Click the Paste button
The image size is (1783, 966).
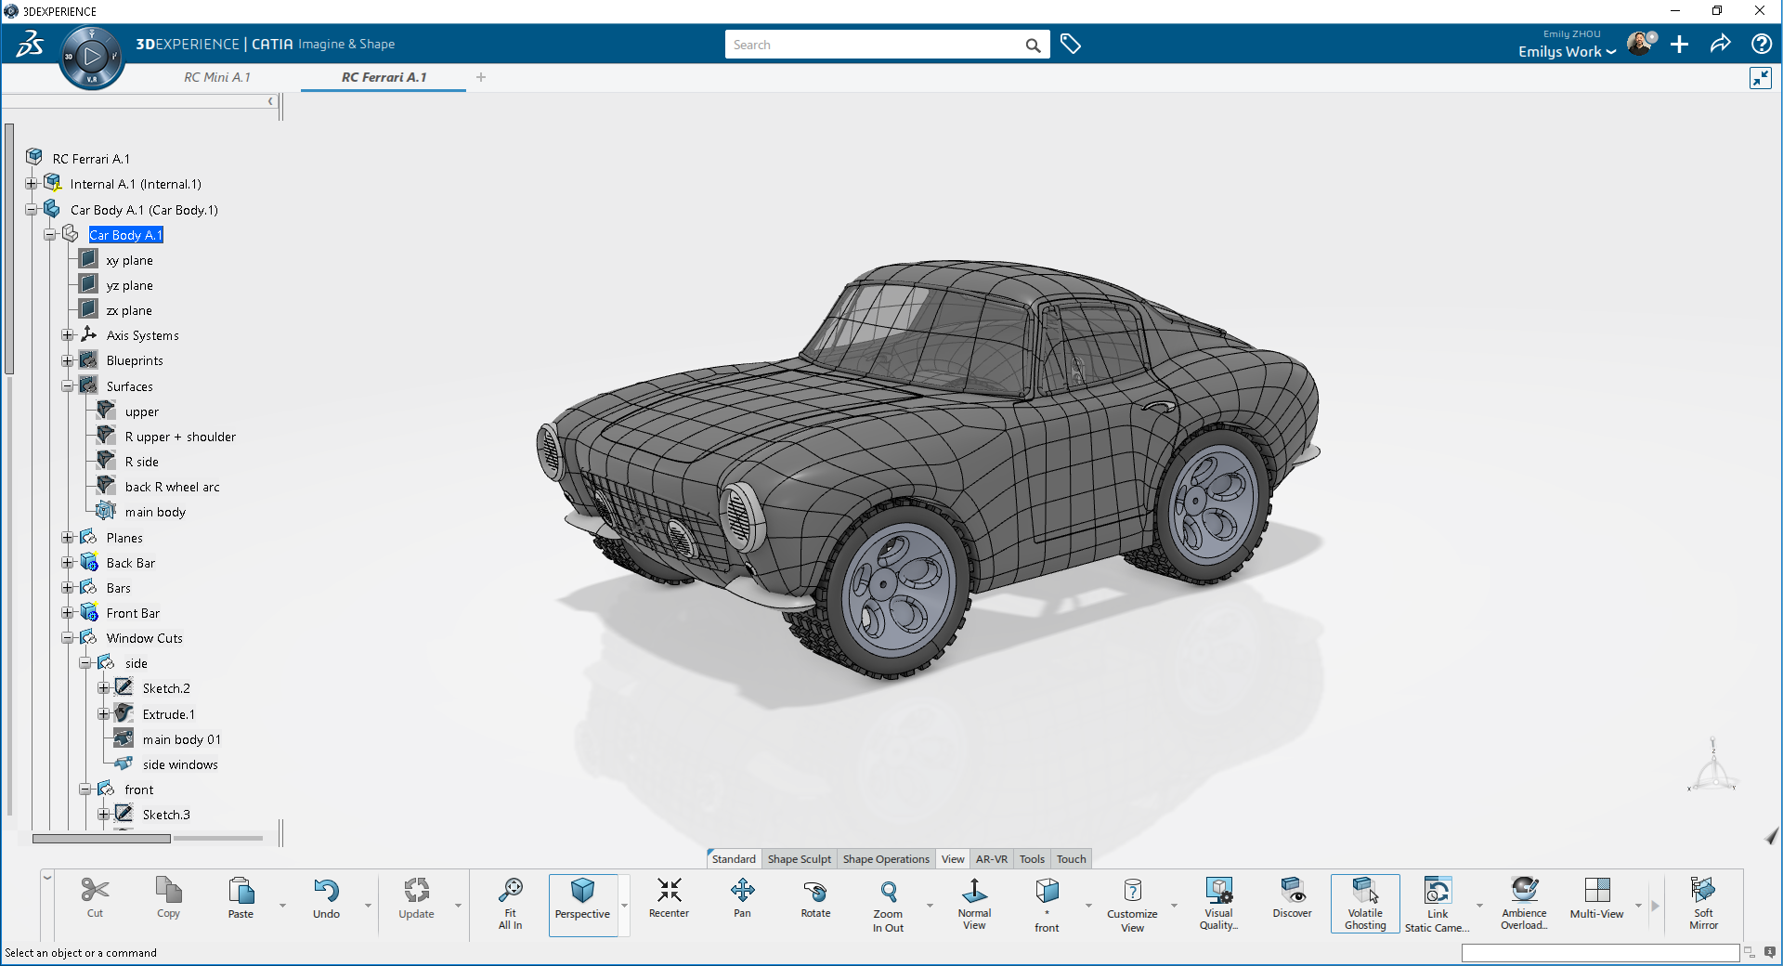point(241,899)
